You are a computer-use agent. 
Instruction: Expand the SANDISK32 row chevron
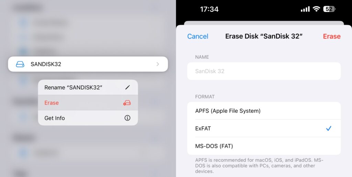pos(158,64)
